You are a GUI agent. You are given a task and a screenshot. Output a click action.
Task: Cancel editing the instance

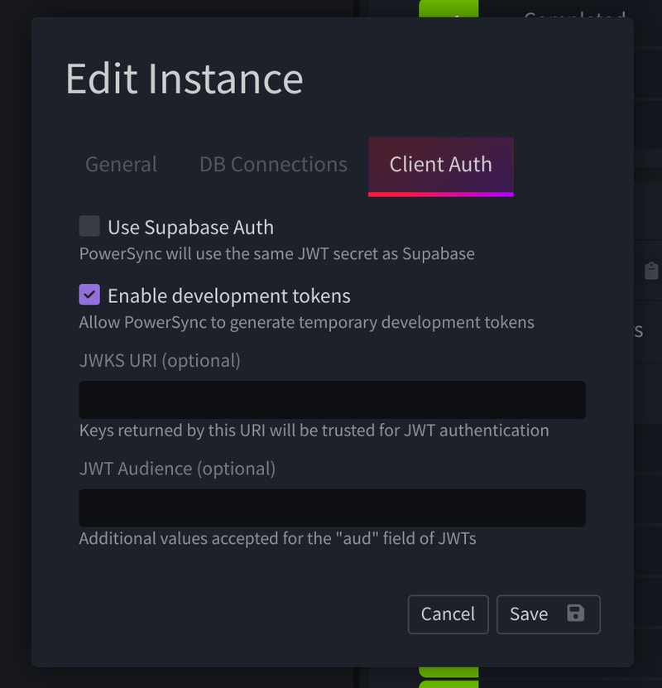[x=448, y=614]
